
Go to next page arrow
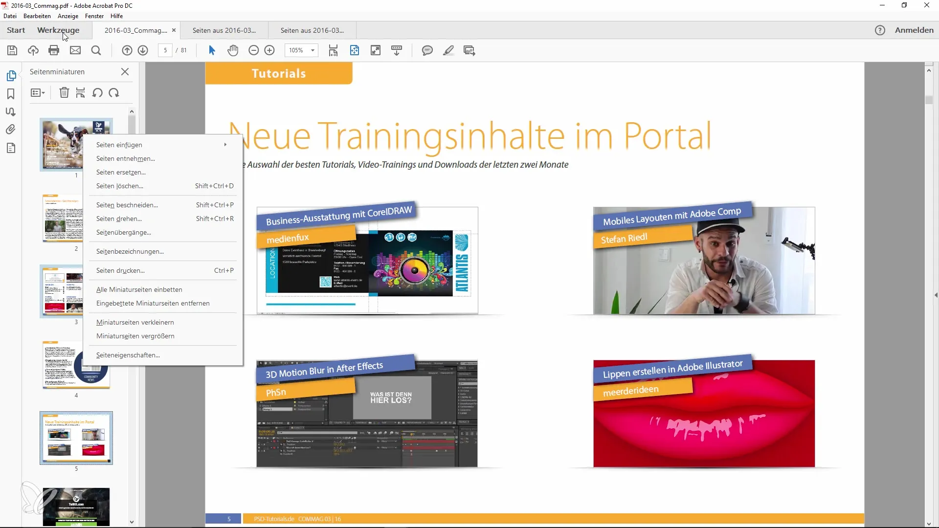143,50
